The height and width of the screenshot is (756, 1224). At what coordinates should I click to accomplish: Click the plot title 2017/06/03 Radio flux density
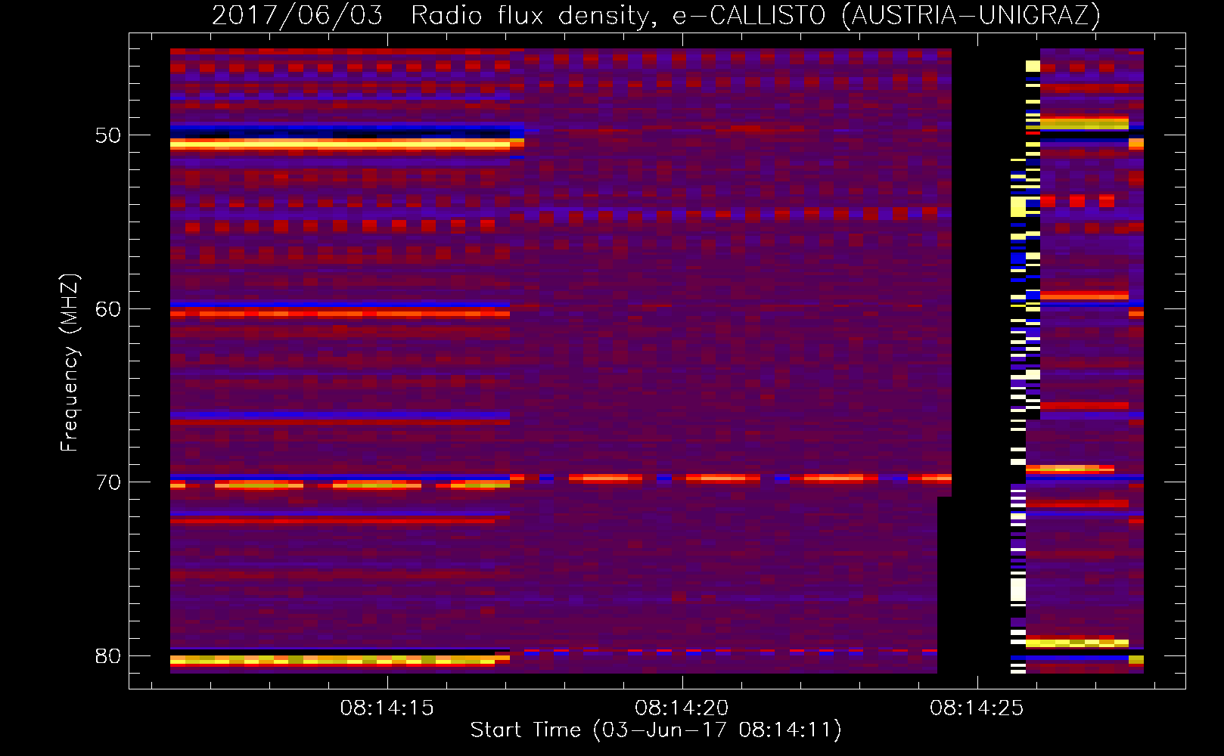pyautogui.click(x=656, y=15)
